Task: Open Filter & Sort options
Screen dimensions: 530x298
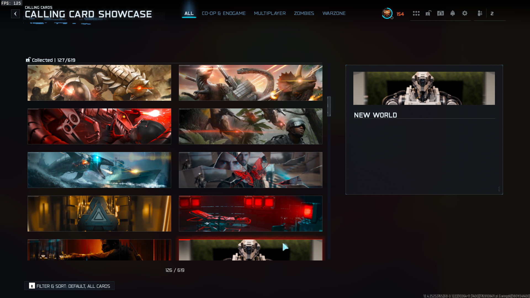Action: [x=70, y=286]
